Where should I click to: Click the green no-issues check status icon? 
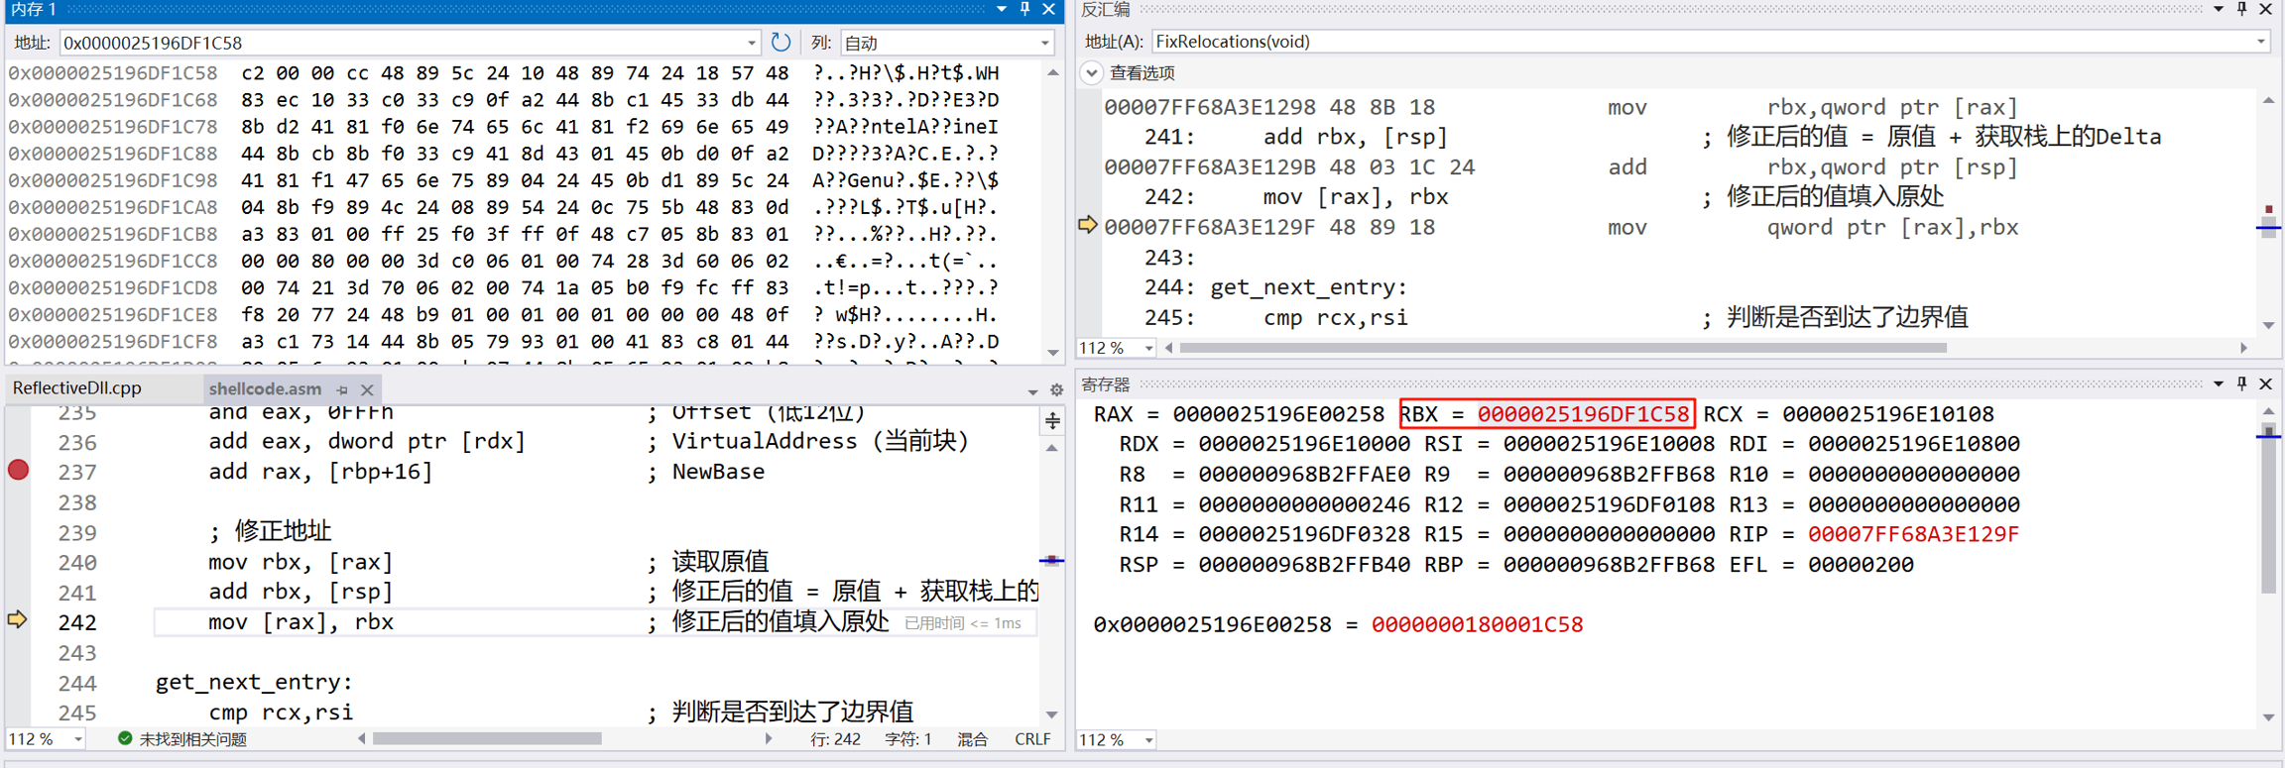click(x=125, y=738)
